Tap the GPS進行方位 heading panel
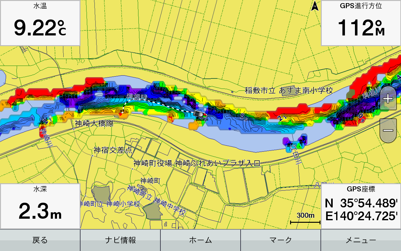The image size is (401, 251). point(361,23)
